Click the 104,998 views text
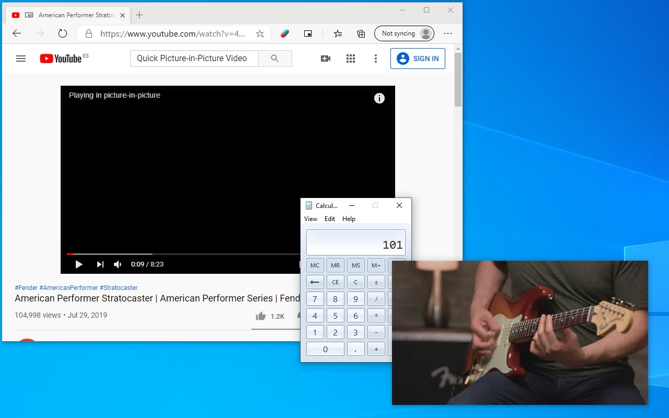Image resolution: width=669 pixels, height=418 pixels. pos(38,315)
